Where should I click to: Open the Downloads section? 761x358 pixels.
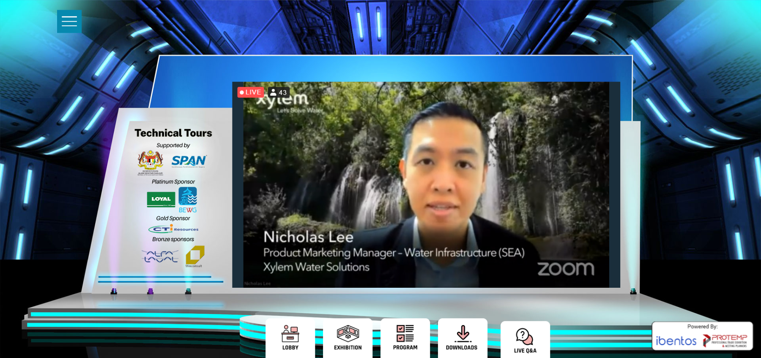pyautogui.click(x=463, y=338)
